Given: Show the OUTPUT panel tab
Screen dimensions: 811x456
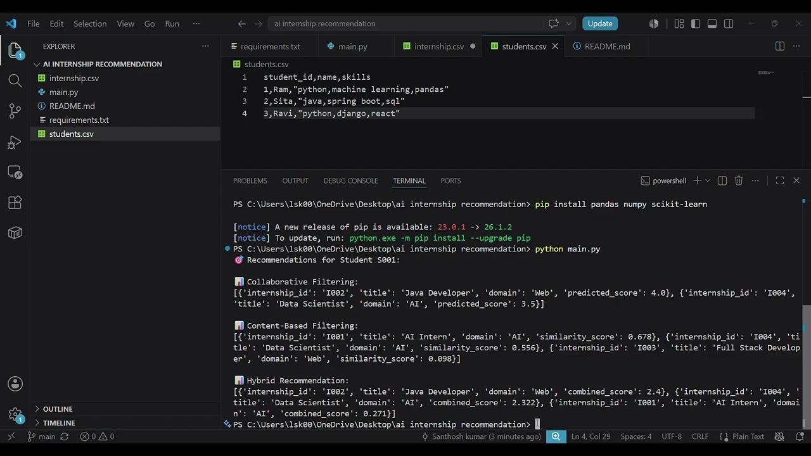Looking at the screenshot, I should click(295, 180).
